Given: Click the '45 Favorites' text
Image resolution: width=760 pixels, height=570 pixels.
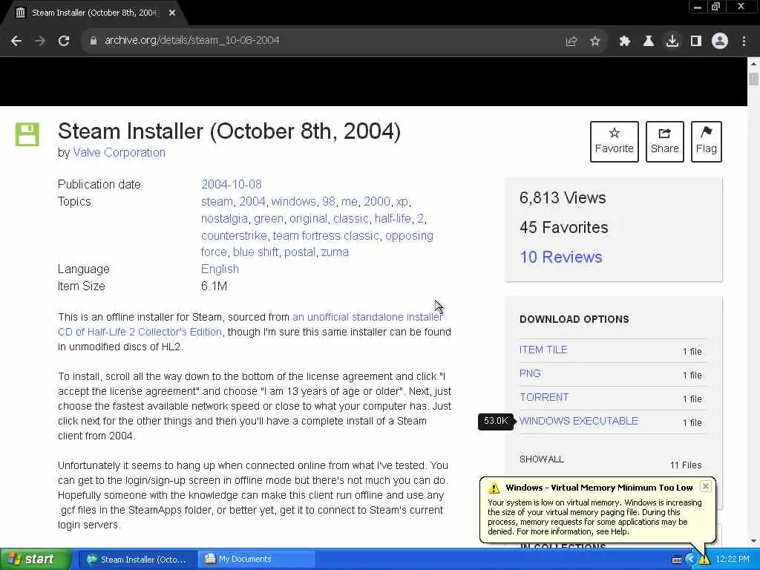Looking at the screenshot, I should (564, 227).
